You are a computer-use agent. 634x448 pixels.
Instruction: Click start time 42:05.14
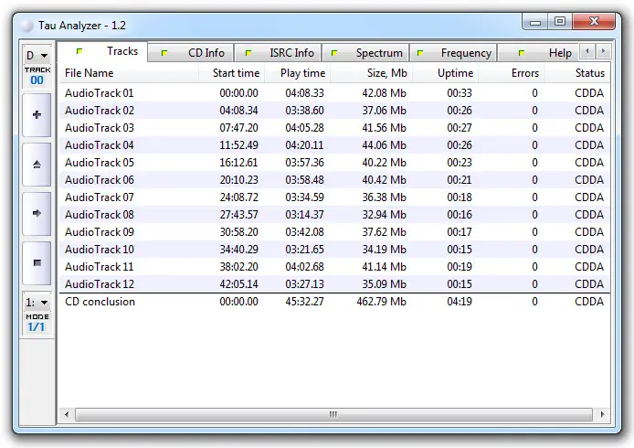click(238, 284)
